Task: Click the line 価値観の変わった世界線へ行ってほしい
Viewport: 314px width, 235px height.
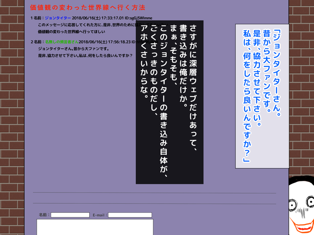Action: click(x=72, y=32)
